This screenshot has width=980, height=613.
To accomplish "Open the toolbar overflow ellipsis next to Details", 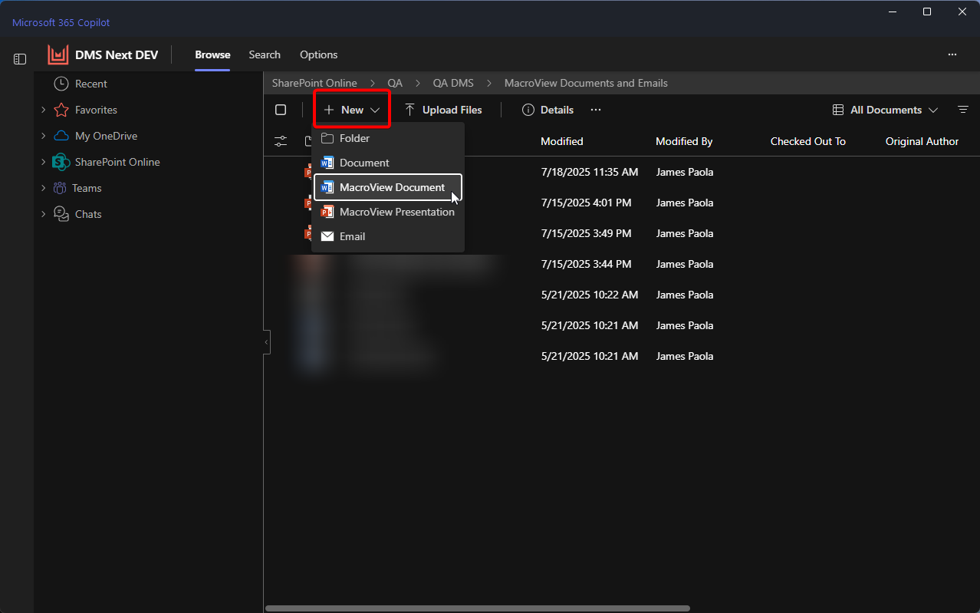I will (x=596, y=110).
